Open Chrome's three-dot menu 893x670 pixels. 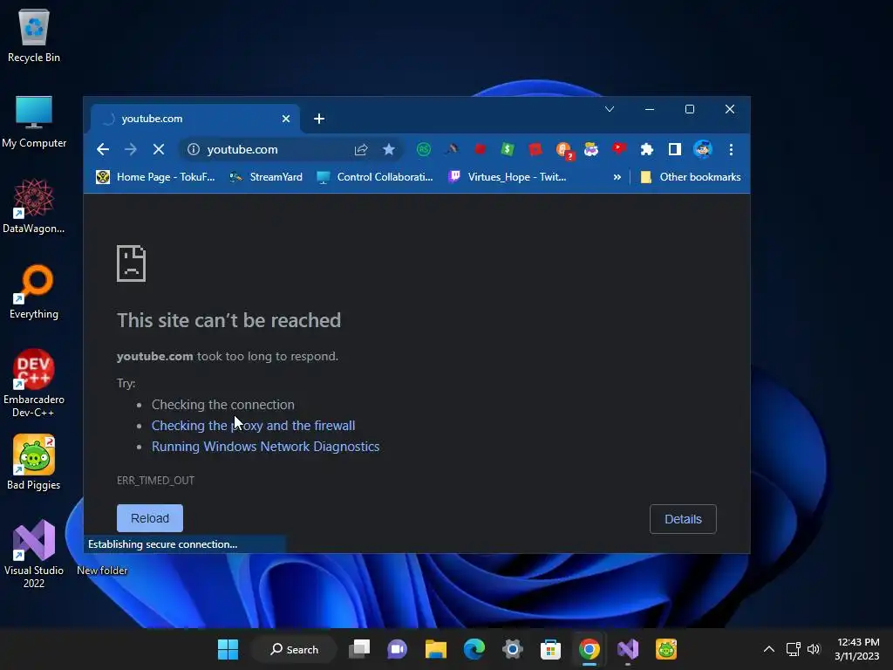point(731,149)
